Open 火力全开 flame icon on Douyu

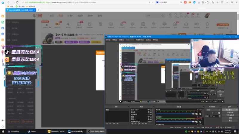pos(122,24)
